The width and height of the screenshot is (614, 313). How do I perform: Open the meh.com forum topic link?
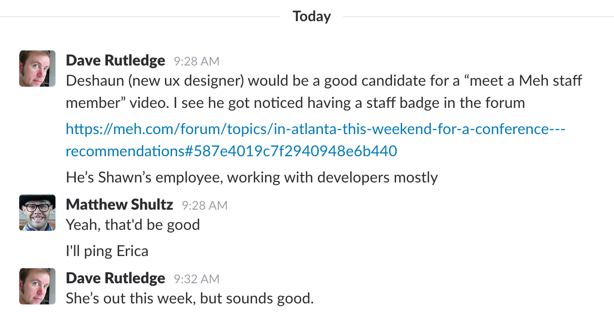coord(315,129)
